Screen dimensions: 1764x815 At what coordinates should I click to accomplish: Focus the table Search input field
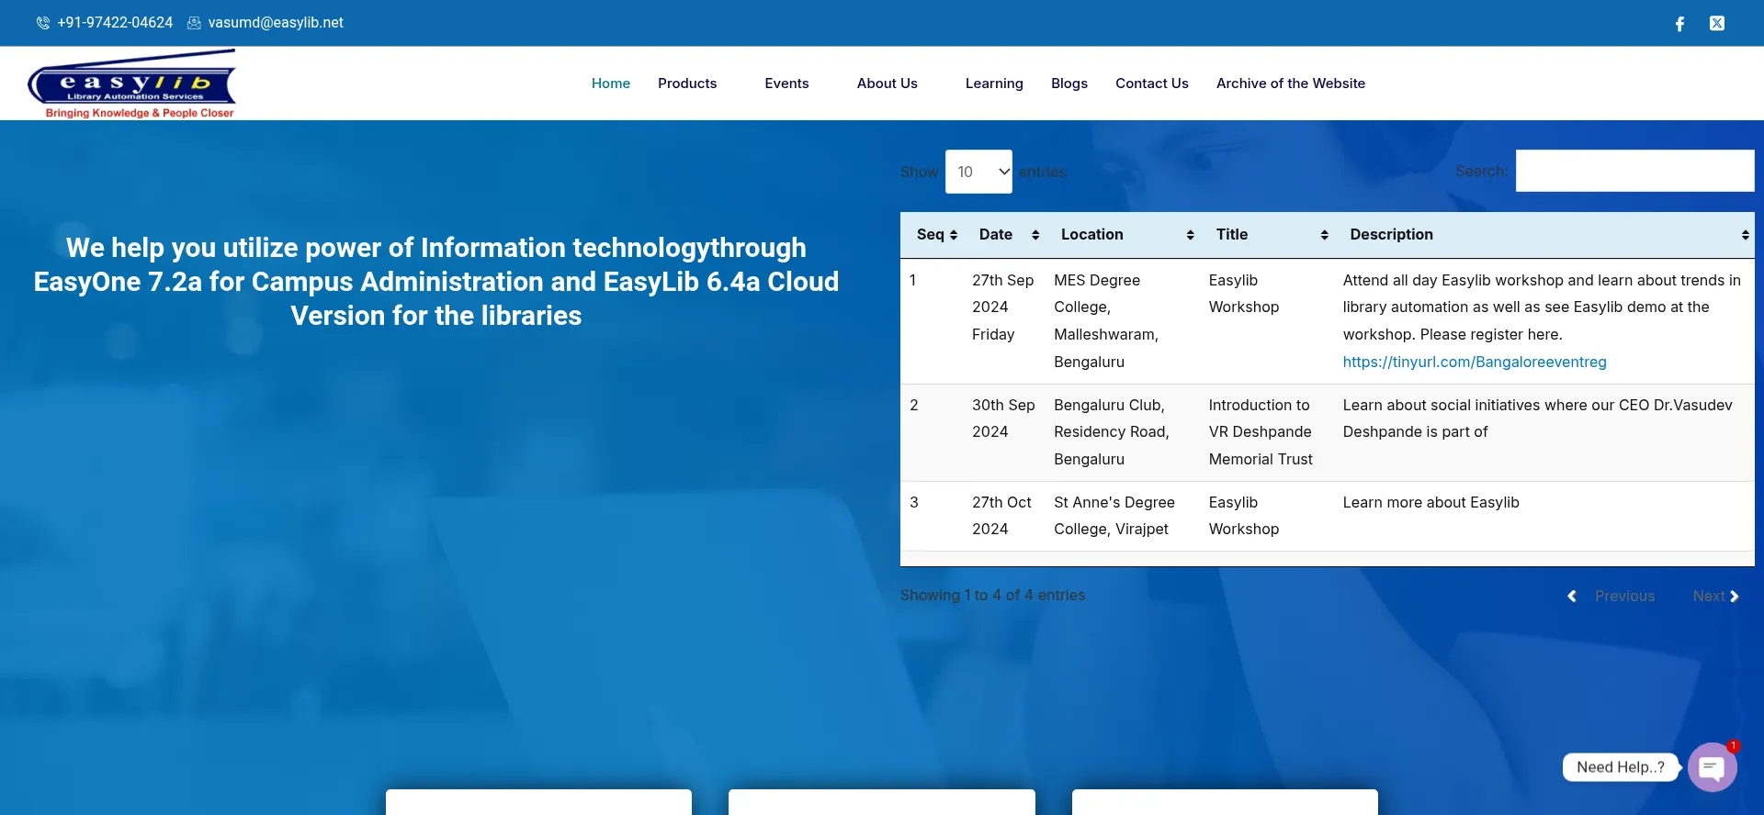click(x=1634, y=171)
